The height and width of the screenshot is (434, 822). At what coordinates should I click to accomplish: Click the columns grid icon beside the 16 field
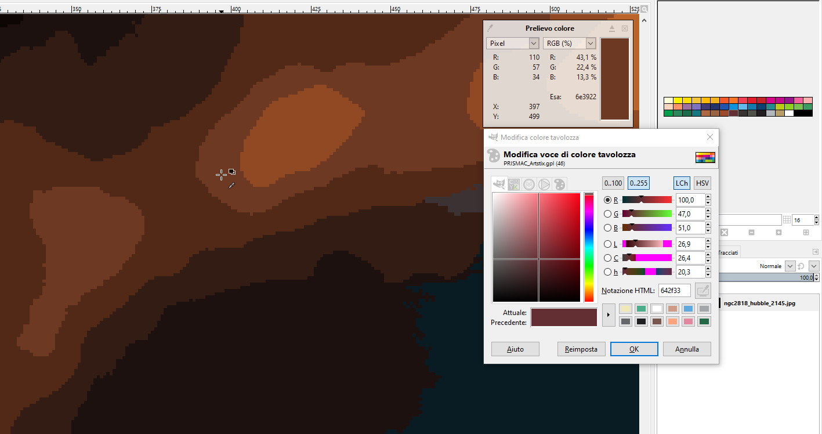click(x=787, y=220)
